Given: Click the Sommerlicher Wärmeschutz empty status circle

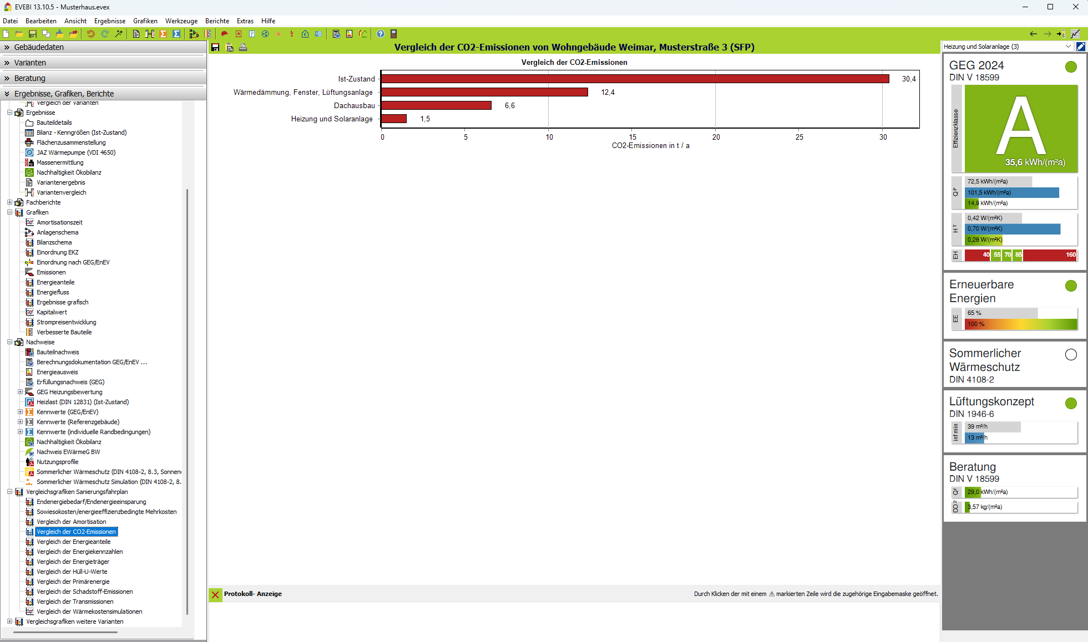Looking at the screenshot, I should pyautogui.click(x=1071, y=355).
